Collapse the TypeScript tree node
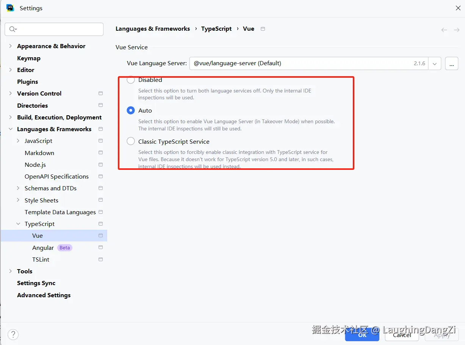 point(18,224)
